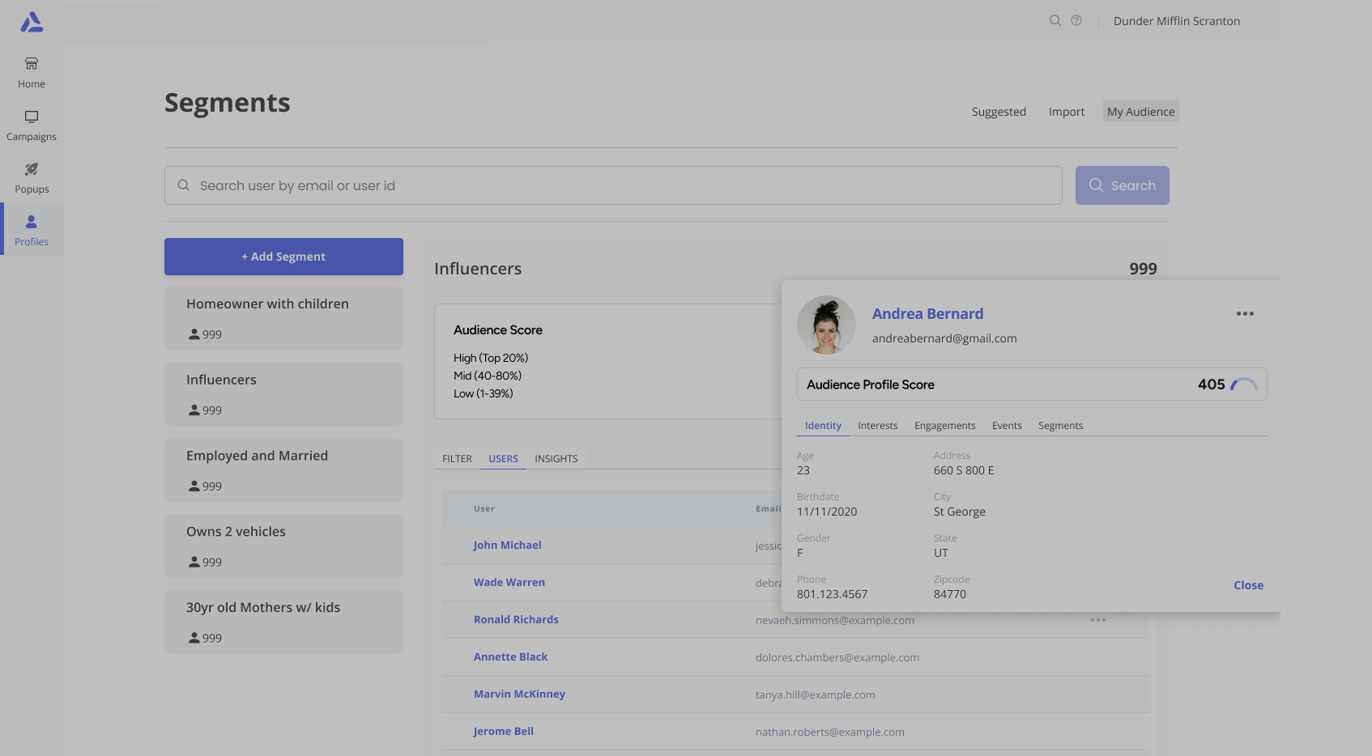This screenshot has width=1372, height=756.
Task: Open the John Michael user link
Action: [507, 546]
